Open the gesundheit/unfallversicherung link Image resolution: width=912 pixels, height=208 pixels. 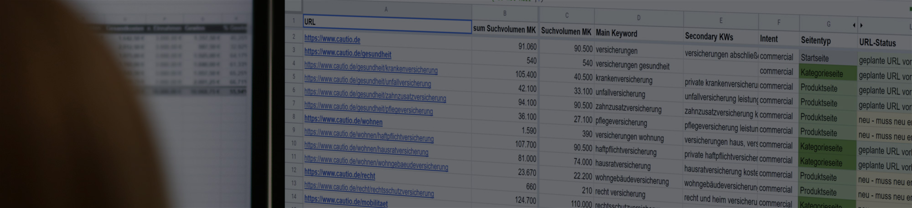click(368, 81)
